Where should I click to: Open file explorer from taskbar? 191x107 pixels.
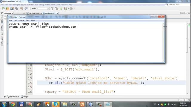coord(65,104)
